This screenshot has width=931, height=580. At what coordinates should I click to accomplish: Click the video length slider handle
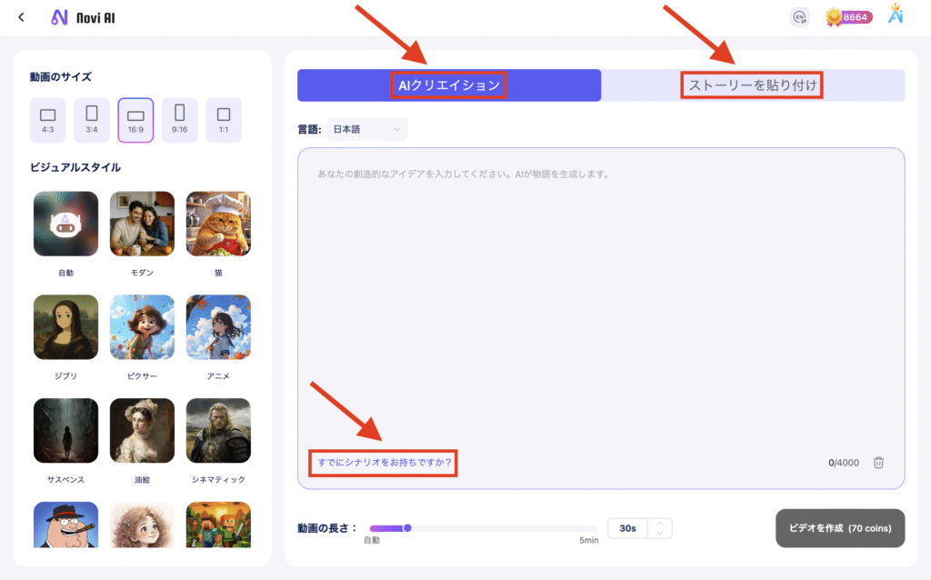(x=407, y=528)
